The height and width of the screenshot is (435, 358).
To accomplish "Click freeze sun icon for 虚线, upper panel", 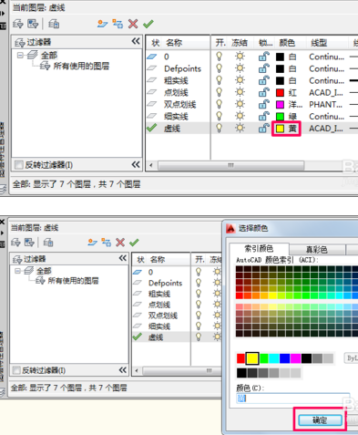I will tap(240, 128).
